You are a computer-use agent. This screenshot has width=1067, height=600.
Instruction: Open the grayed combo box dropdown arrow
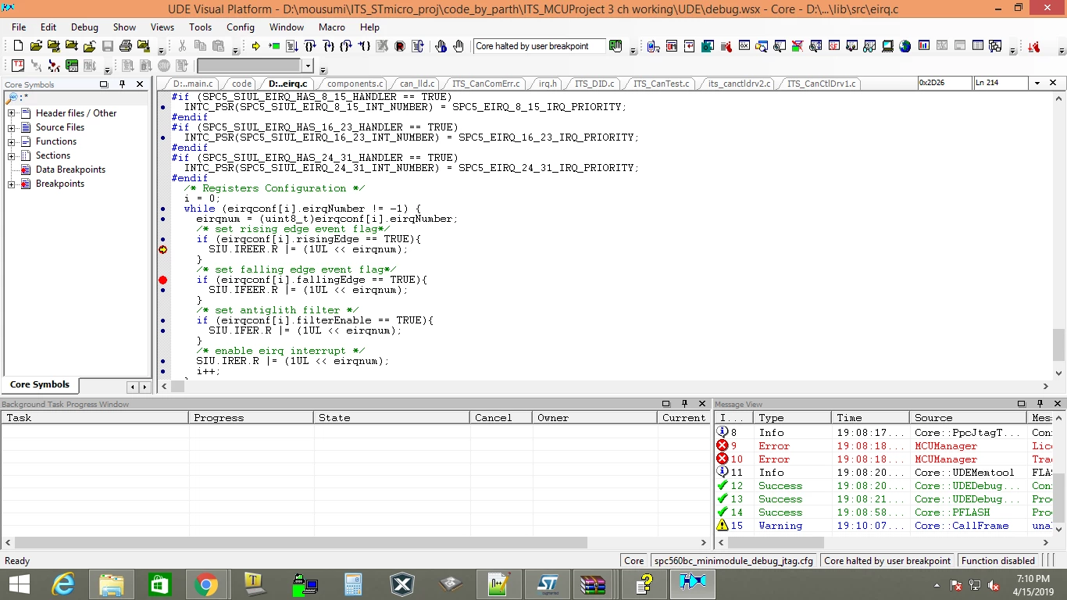click(x=308, y=66)
